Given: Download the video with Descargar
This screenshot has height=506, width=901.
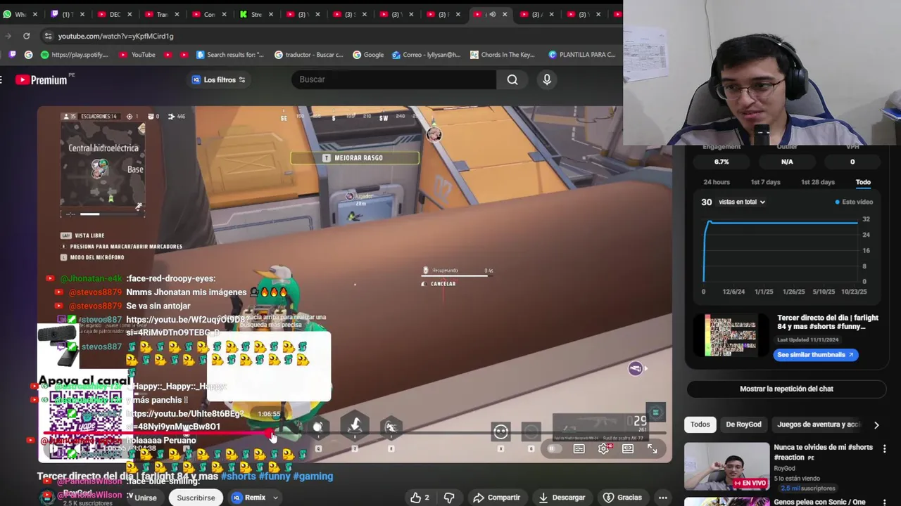Looking at the screenshot, I should [562, 498].
